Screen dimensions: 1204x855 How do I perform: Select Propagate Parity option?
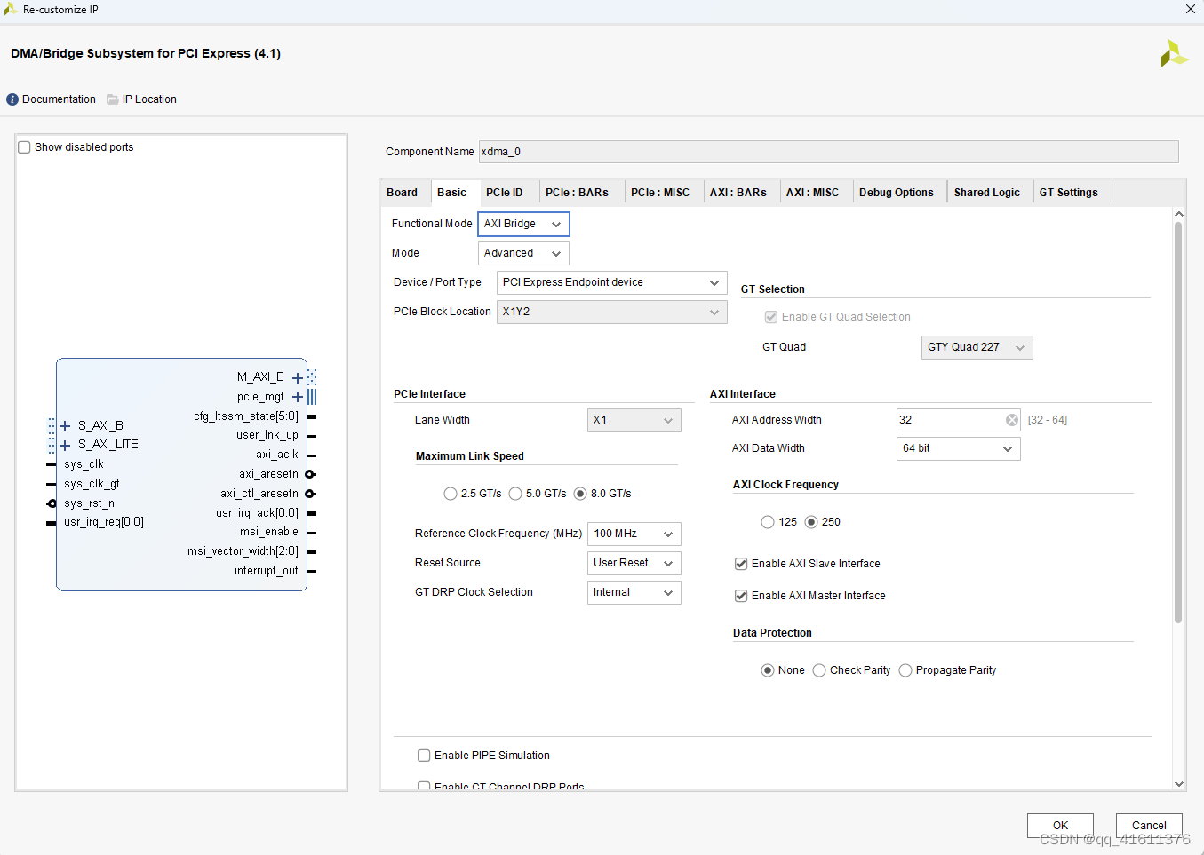tap(905, 670)
